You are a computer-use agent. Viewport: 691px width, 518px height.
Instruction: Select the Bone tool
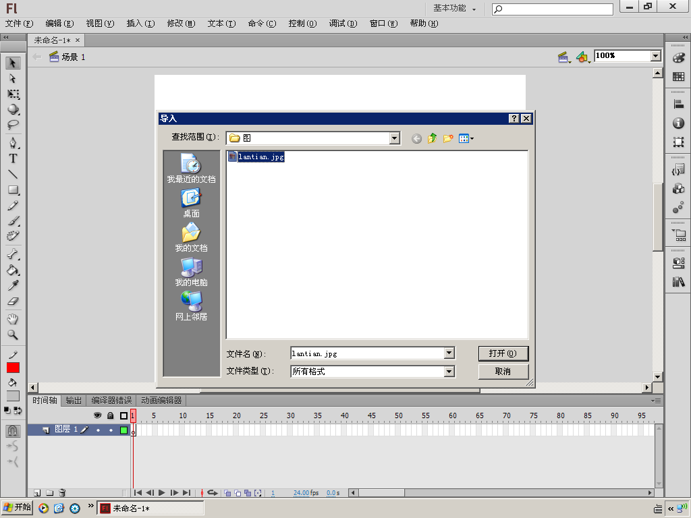13,254
